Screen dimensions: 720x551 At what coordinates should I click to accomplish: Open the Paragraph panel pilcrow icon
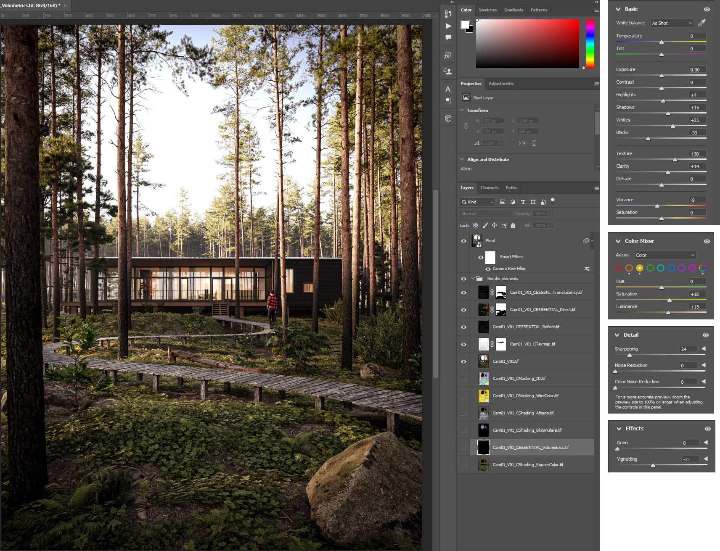448,101
